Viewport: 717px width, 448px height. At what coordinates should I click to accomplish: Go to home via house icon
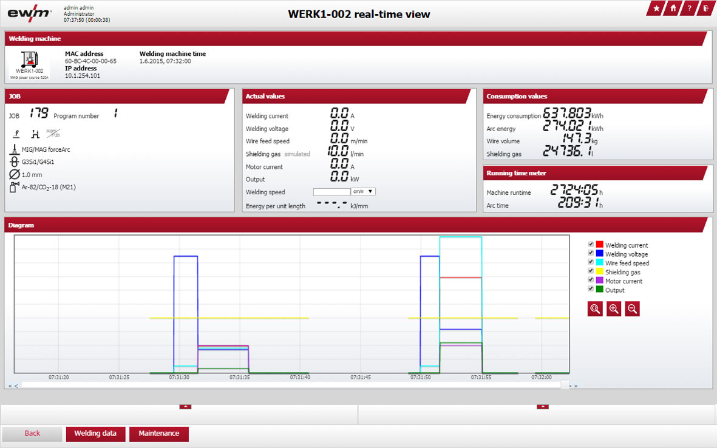point(673,8)
